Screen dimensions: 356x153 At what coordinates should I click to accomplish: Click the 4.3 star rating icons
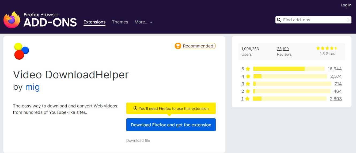tap(327, 48)
